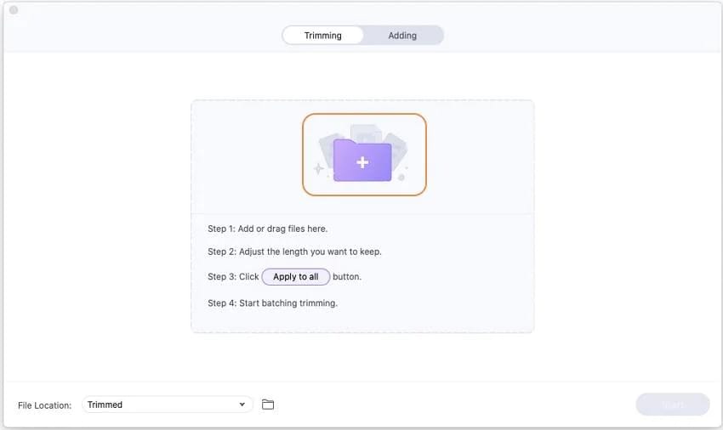The width and height of the screenshot is (723, 430).
Task: Click the 'File Location:' label
Action: click(45, 405)
